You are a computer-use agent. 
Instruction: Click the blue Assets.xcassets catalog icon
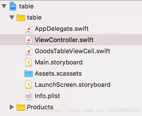pos(29,73)
